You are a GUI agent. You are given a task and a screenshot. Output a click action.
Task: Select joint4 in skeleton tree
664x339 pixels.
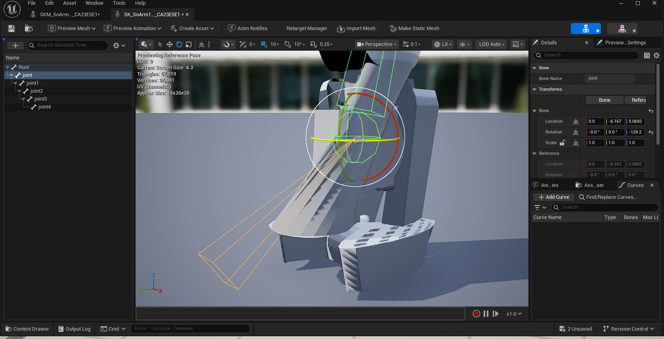[x=44, y=107]
